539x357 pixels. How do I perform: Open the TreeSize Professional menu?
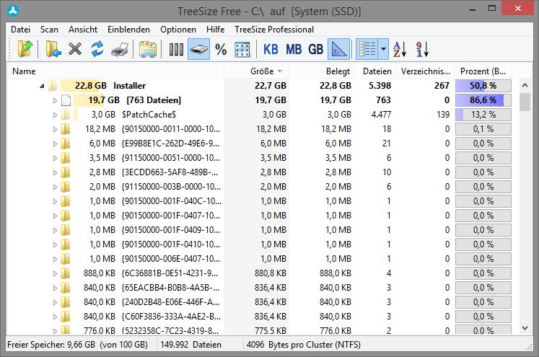274,30
